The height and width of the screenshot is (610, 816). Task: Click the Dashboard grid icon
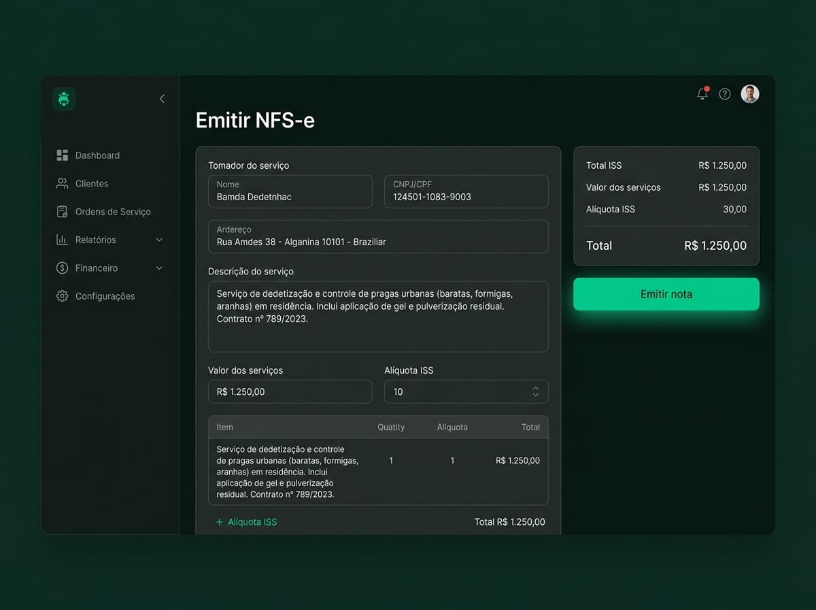tap(62, 155)
